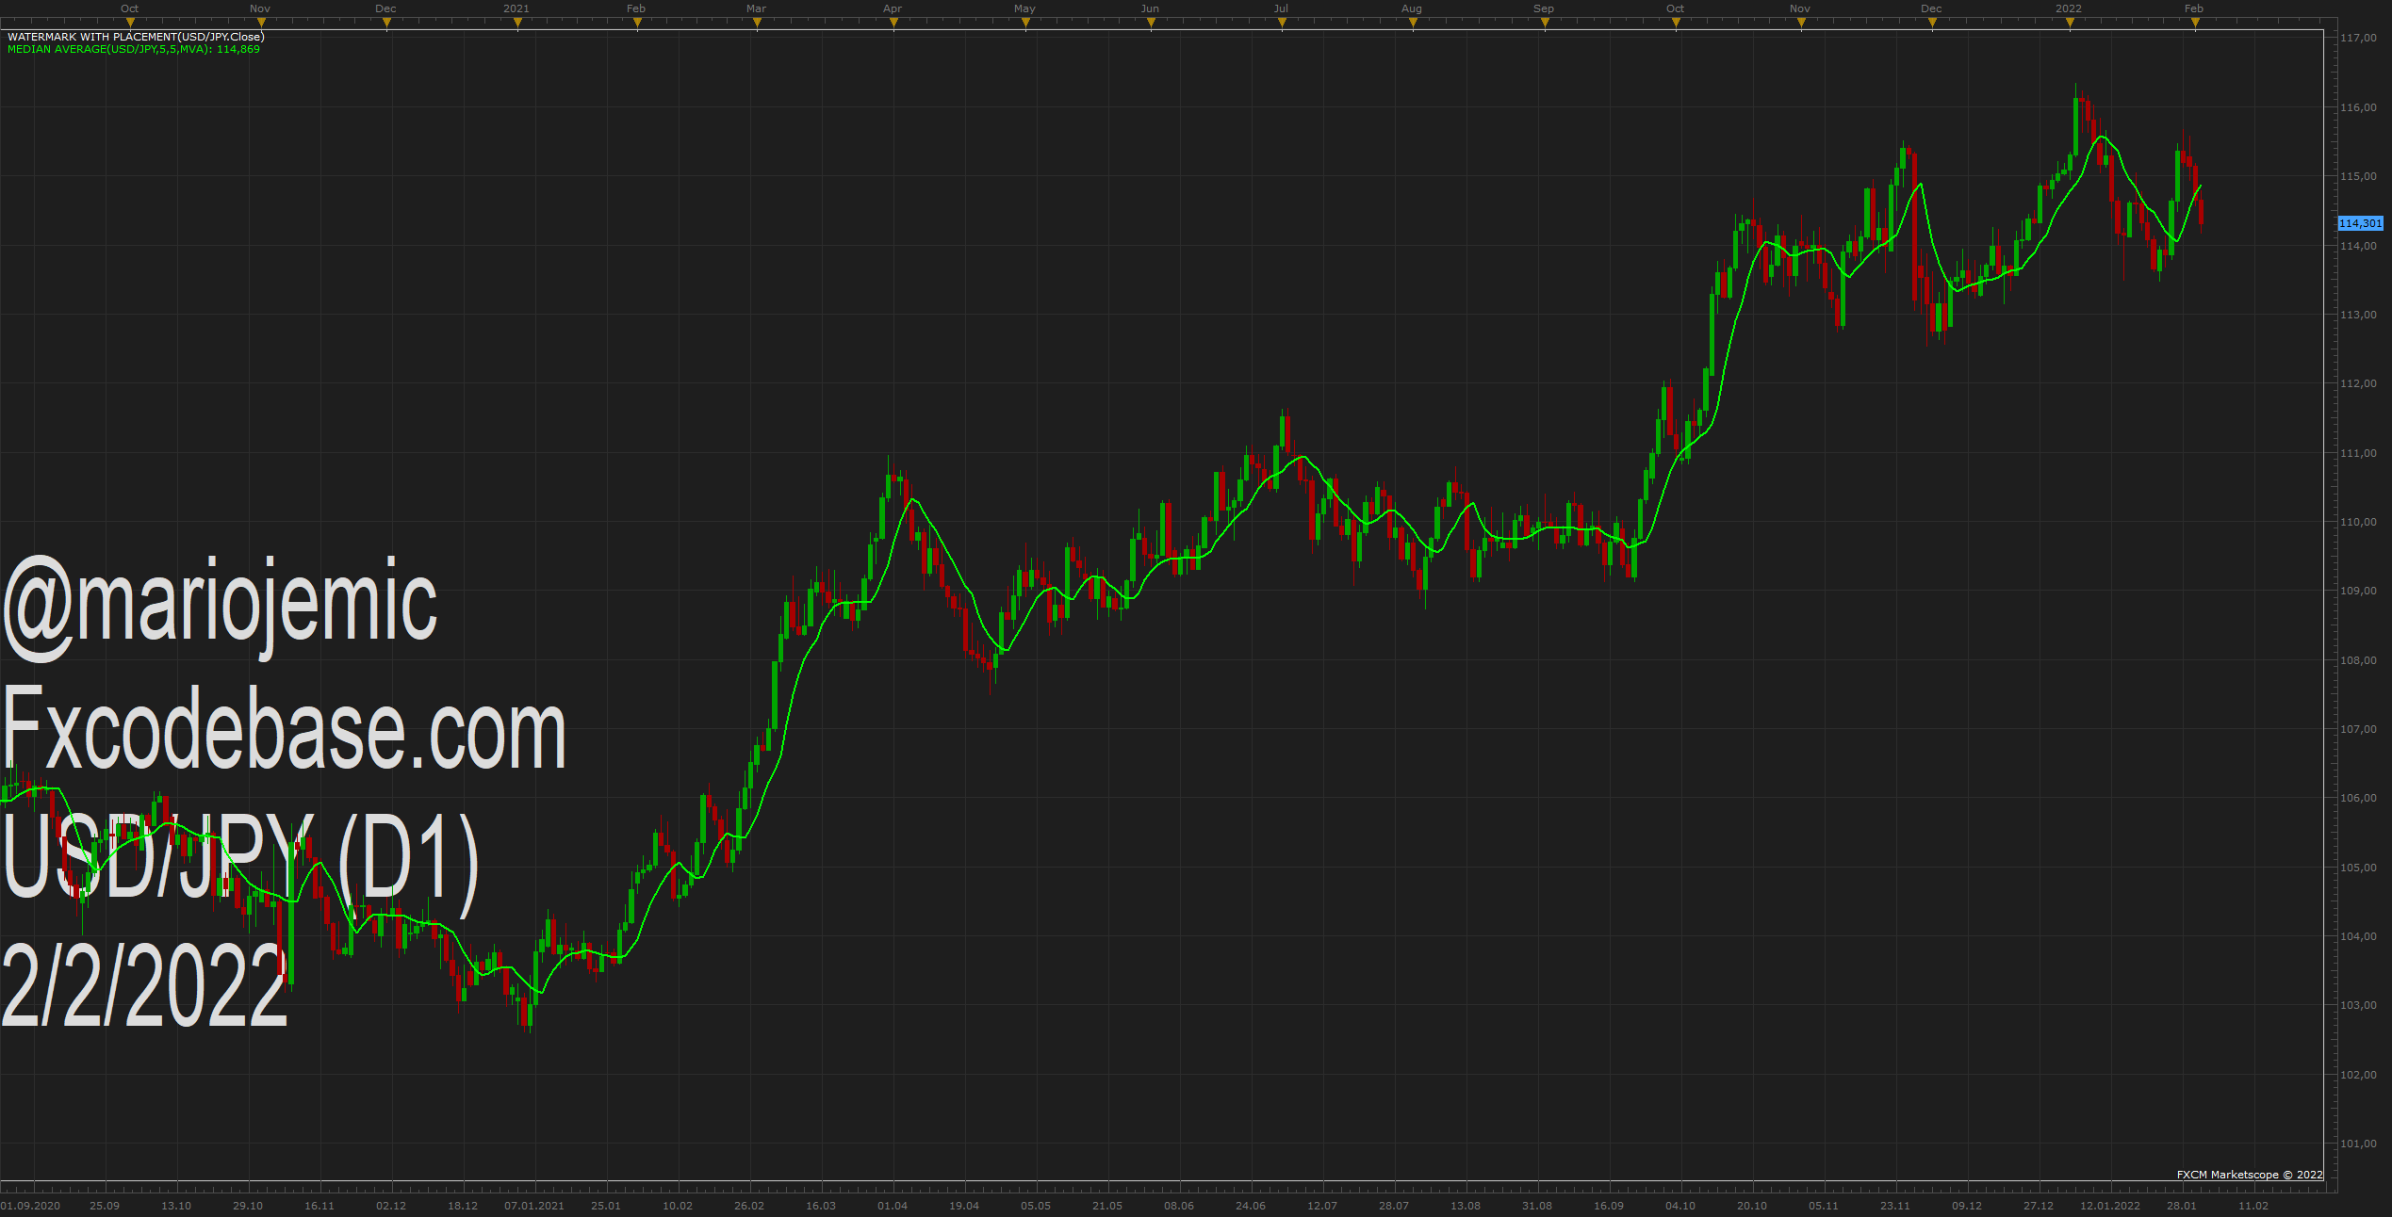Select the 104,00 price level label
This screenshot has height=1217, width=2392.
click(x=2358, y=936)
